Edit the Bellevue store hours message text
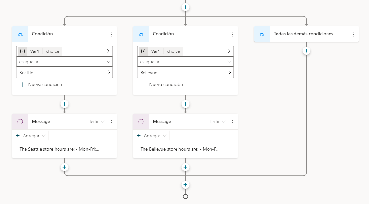This screenshot has height=204, width=369. [180, 149]
